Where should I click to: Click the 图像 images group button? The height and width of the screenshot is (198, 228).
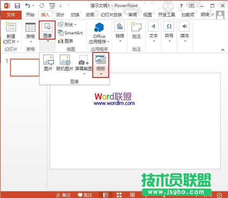47,30
